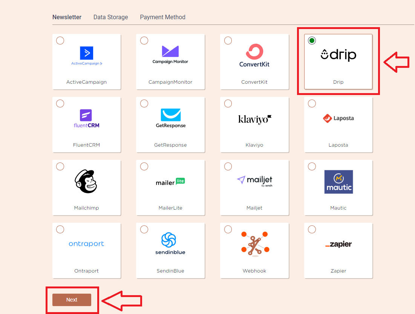Click the MailerLite logo
The height and width of the screenshot is (314, 415).
click(x=170, y=182)
